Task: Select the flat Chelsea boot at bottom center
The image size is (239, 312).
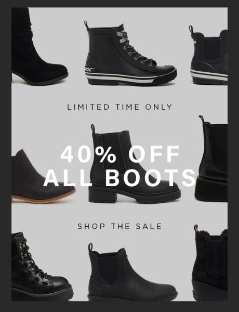Action: (x=132, y=272)
